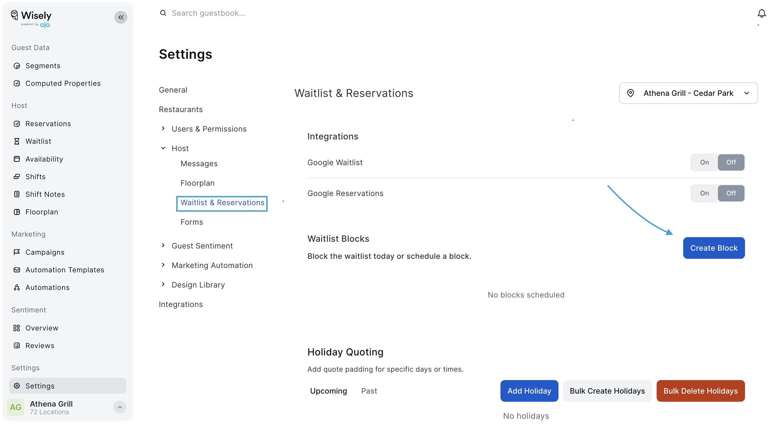Go to Waitlist in sidebar

(x=38, y=141)
